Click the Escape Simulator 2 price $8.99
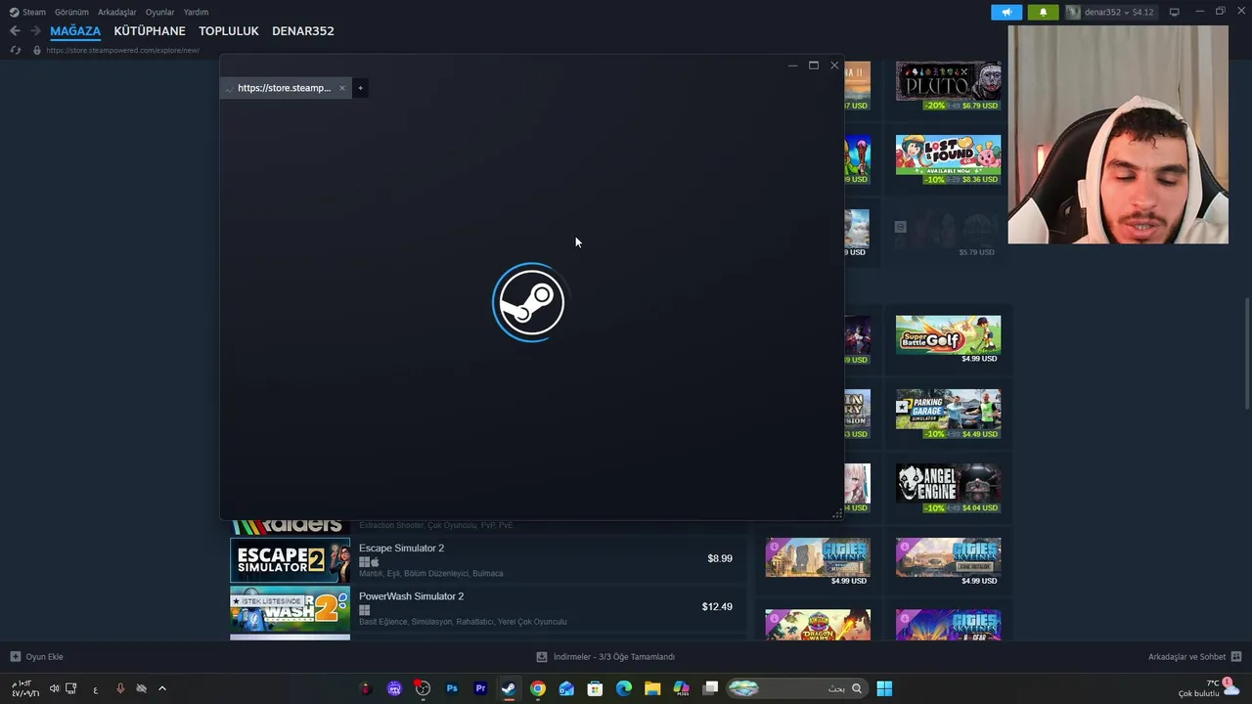Screen dimensions: 1252x704 (x=720, y=558)
